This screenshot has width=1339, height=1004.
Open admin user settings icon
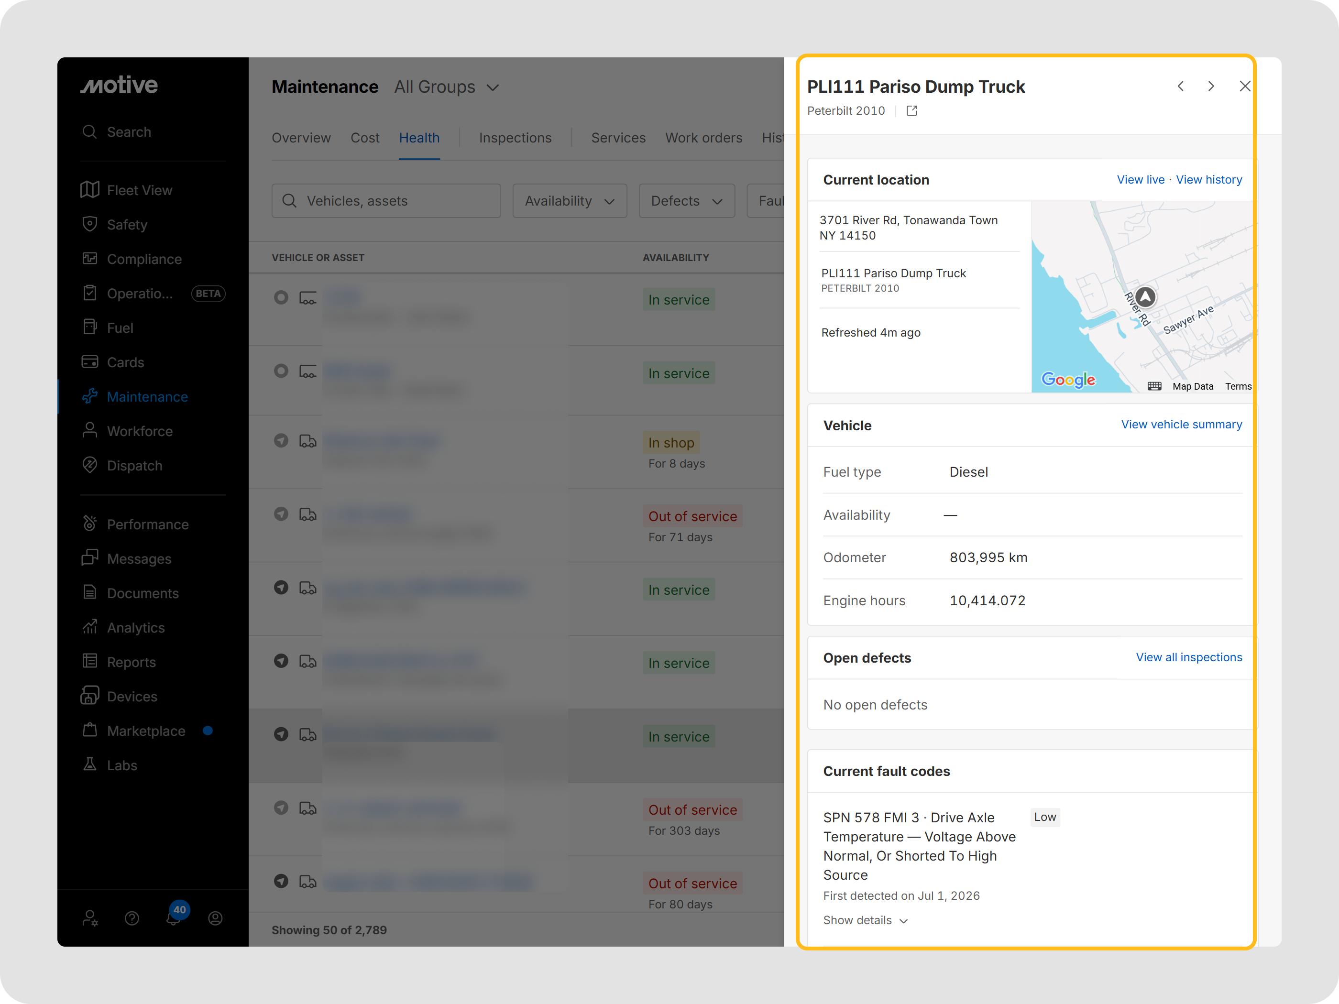[90, 919]
